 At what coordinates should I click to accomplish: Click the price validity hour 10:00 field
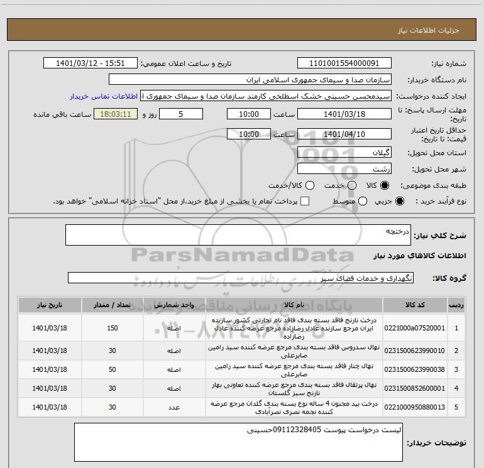click(x=249, y=134)
